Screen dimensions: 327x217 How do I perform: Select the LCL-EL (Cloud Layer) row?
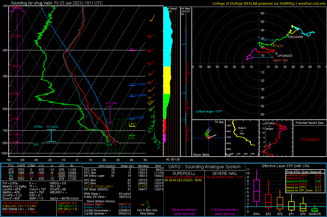124,186
